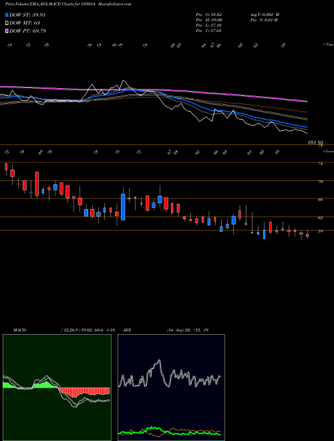This screenshot has width=334, height=441.
Task: Click the magenta DOW PT legend swatch
Action: coord(7,31)
